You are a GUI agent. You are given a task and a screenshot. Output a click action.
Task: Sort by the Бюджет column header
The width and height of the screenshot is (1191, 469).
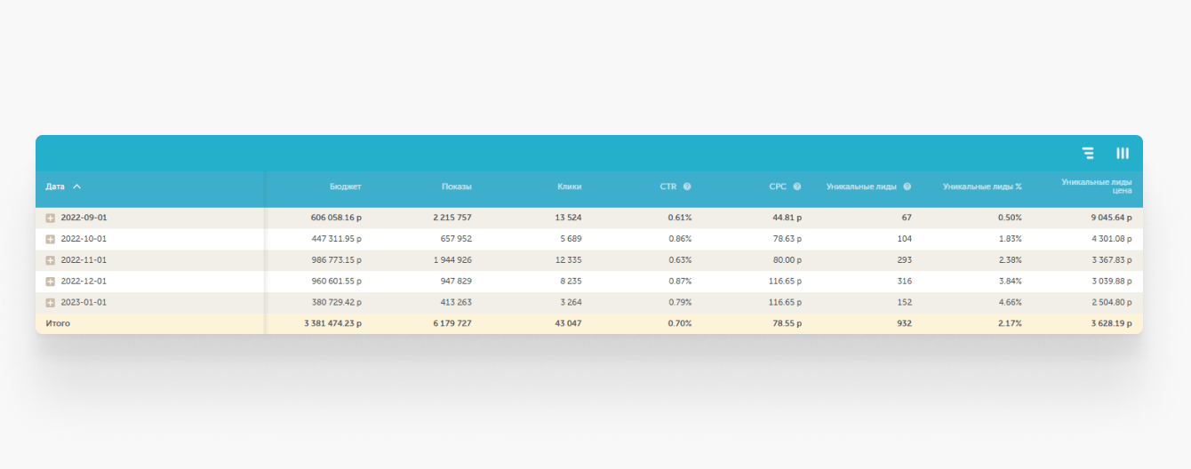pyautogui.click(x=345, y=187)
